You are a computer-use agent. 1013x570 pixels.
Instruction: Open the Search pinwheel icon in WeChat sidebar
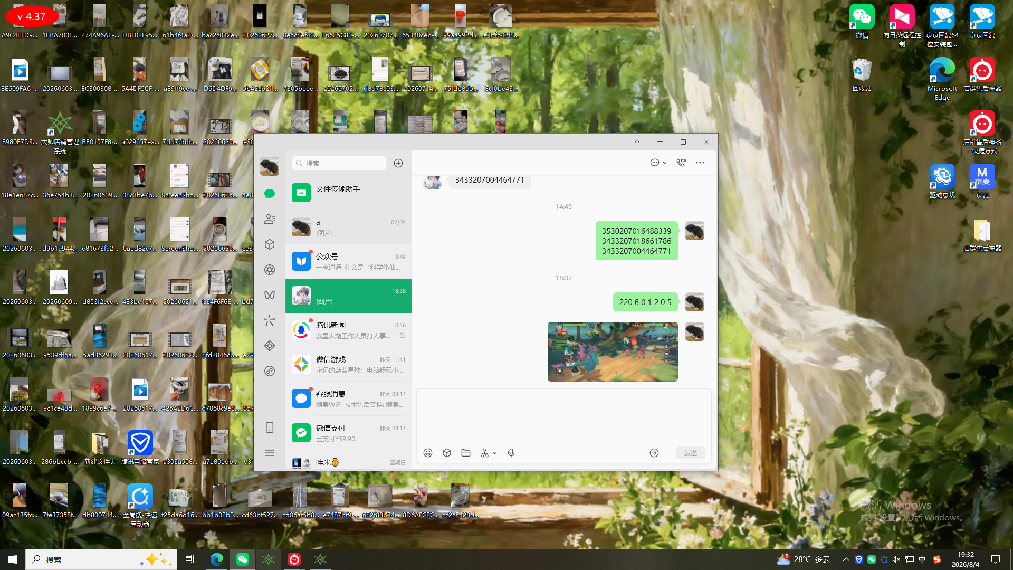(270, 320)
